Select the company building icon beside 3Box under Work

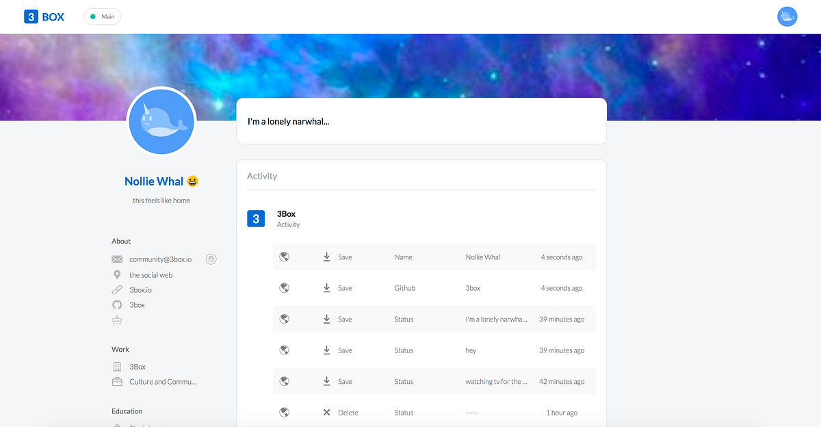click(x=117, y=366)
